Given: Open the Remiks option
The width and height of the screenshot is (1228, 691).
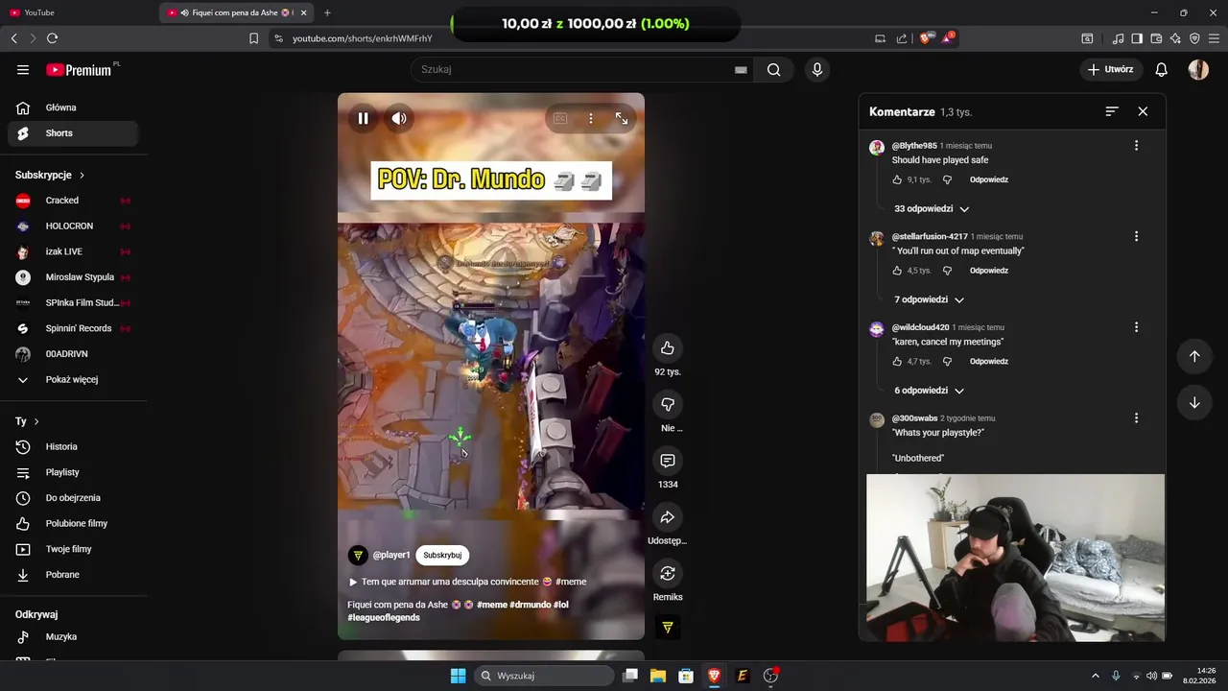Looking at the screenshot, I should pos(668,573).
